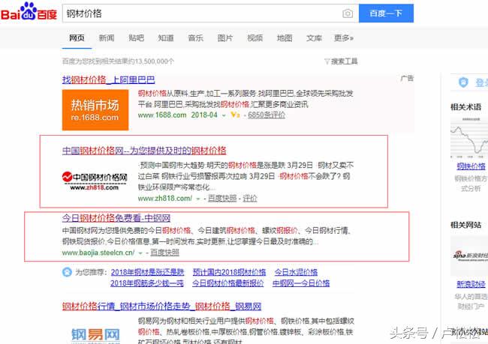Open the 新浪财经 related site link

(471, 284)
